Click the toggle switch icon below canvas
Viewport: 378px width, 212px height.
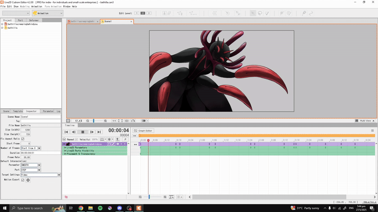point(144,121)
